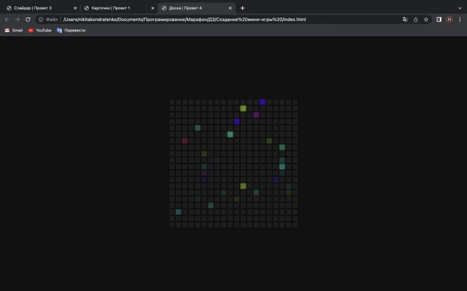
Task: Close the Слайдер | Проект 3 tab
Action: pos(75,8)
